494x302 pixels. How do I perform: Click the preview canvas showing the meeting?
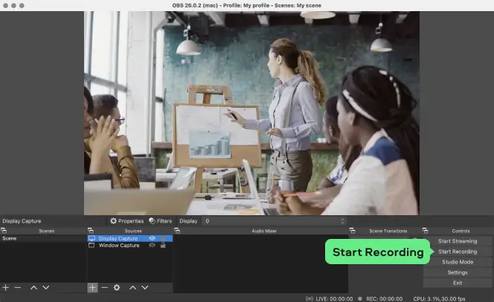coord(251,113)
